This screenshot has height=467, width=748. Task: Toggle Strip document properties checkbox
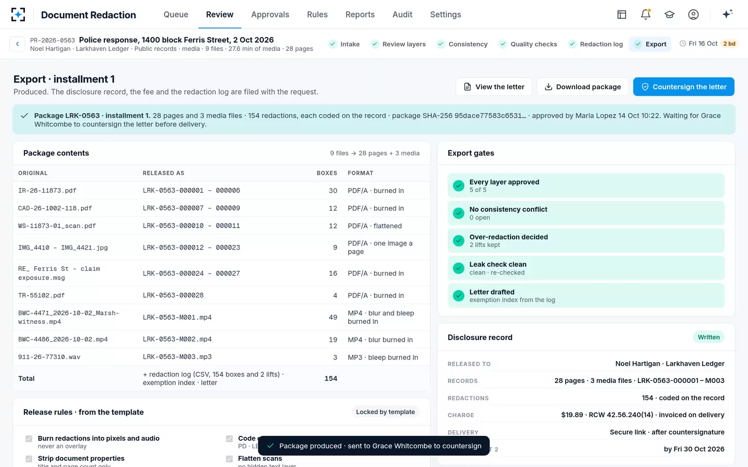(29, 459)
